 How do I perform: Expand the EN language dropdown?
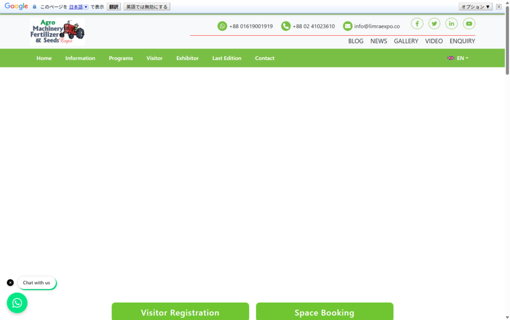click(x=458, y=58)
